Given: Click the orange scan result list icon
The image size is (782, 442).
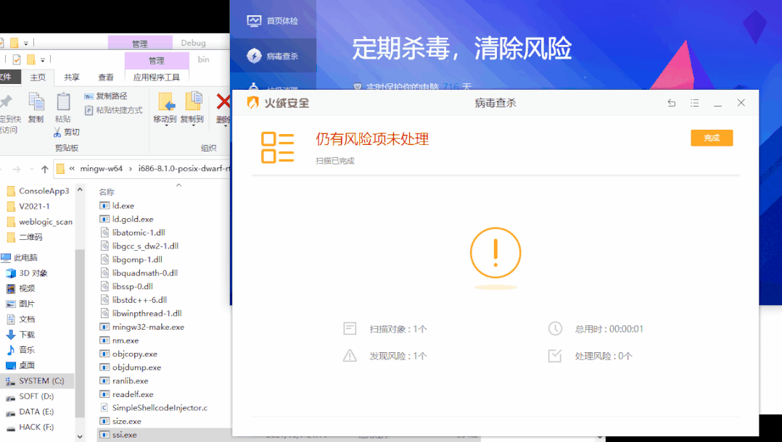Looking at the screenshot, I should tap(278, 148).
